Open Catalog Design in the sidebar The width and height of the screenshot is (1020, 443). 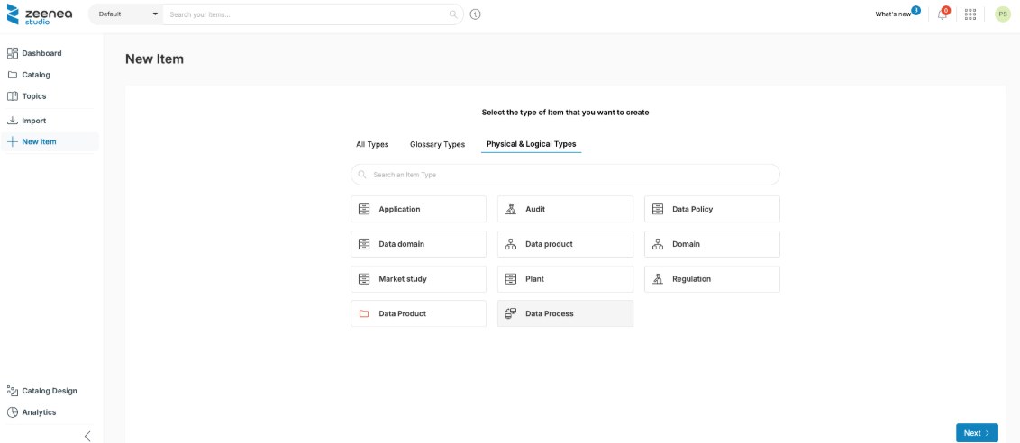(x=49, y=391)
